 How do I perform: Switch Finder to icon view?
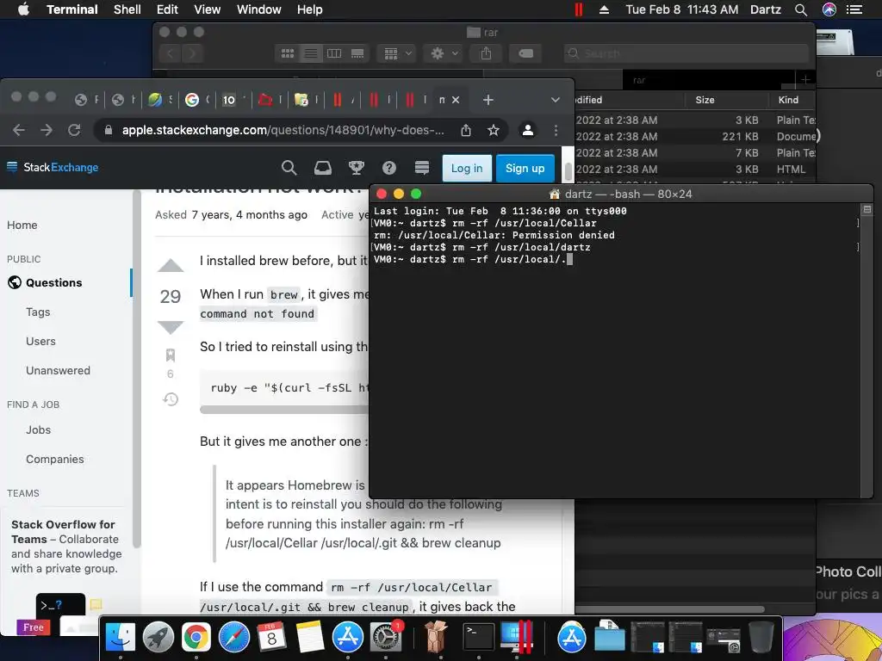288,53
